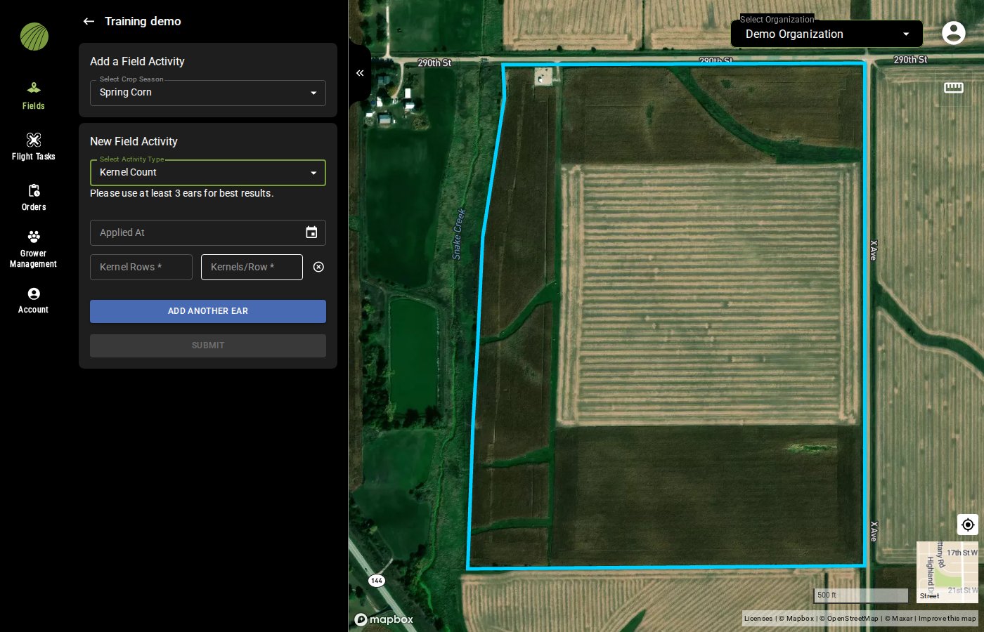Open the Select Organization dropdown

click(827, 34)
